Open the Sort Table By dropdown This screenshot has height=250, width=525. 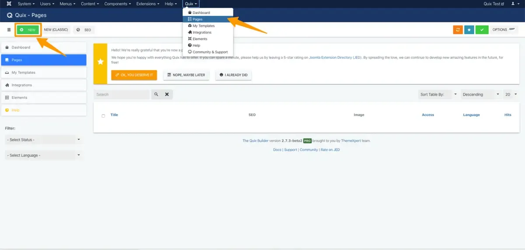tap(438, 94)
